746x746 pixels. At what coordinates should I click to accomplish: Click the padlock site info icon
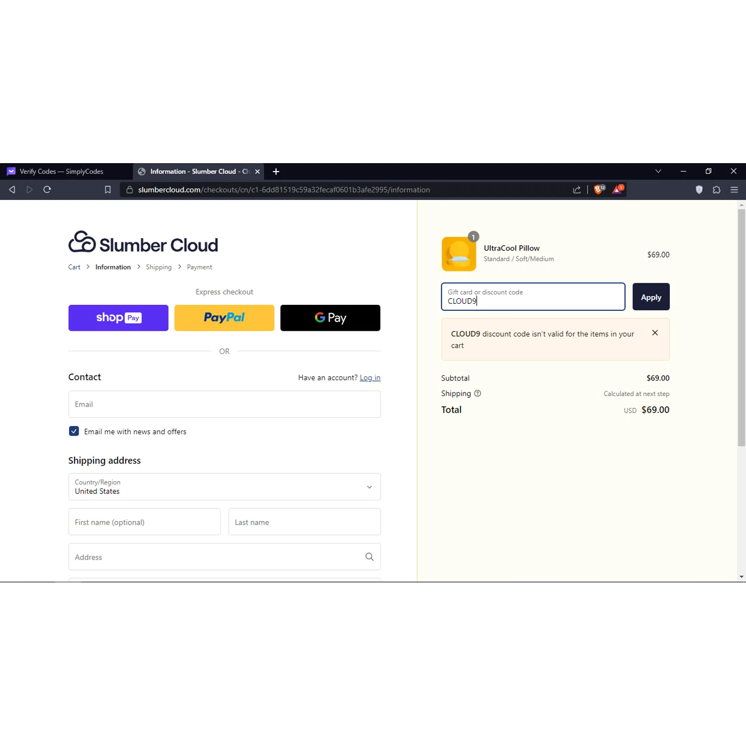pyautogui.click(x=129, y=189)
